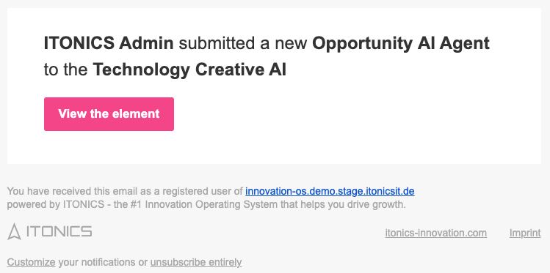Visit the itonics-innovation.com footer link
Viewport: 550px width, 273px height.
coord(435,233)
